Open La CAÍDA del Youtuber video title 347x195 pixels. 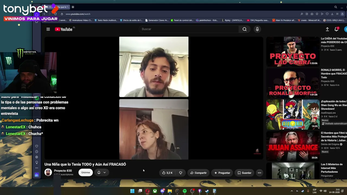pyautogui.click(x=334, y=40)
